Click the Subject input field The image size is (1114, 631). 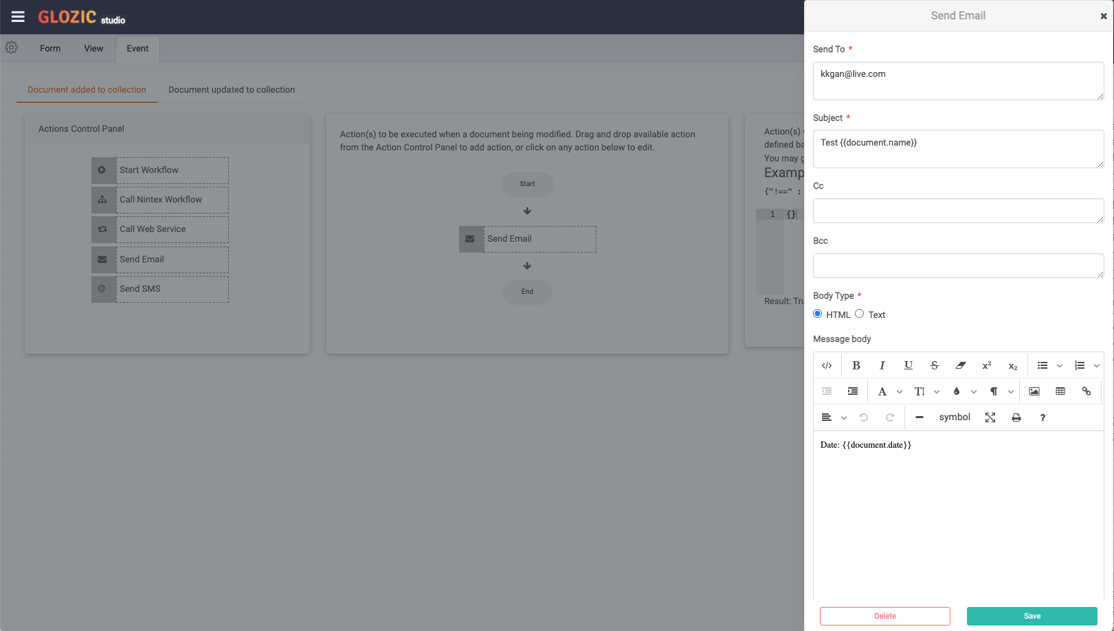(958, 149)
